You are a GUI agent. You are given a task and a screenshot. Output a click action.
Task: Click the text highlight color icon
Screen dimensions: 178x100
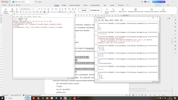(x=41, y=12)
